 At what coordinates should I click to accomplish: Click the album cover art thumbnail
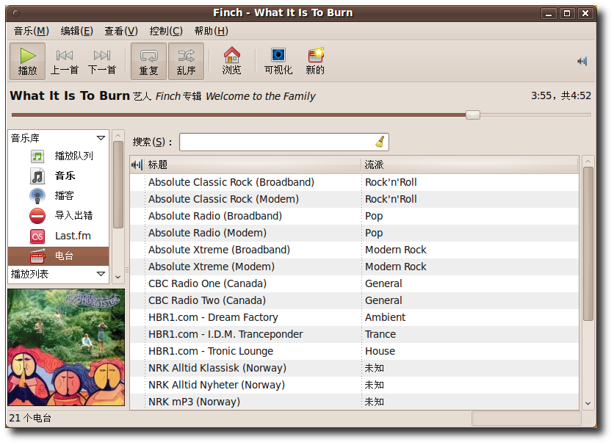click(66, 347)
